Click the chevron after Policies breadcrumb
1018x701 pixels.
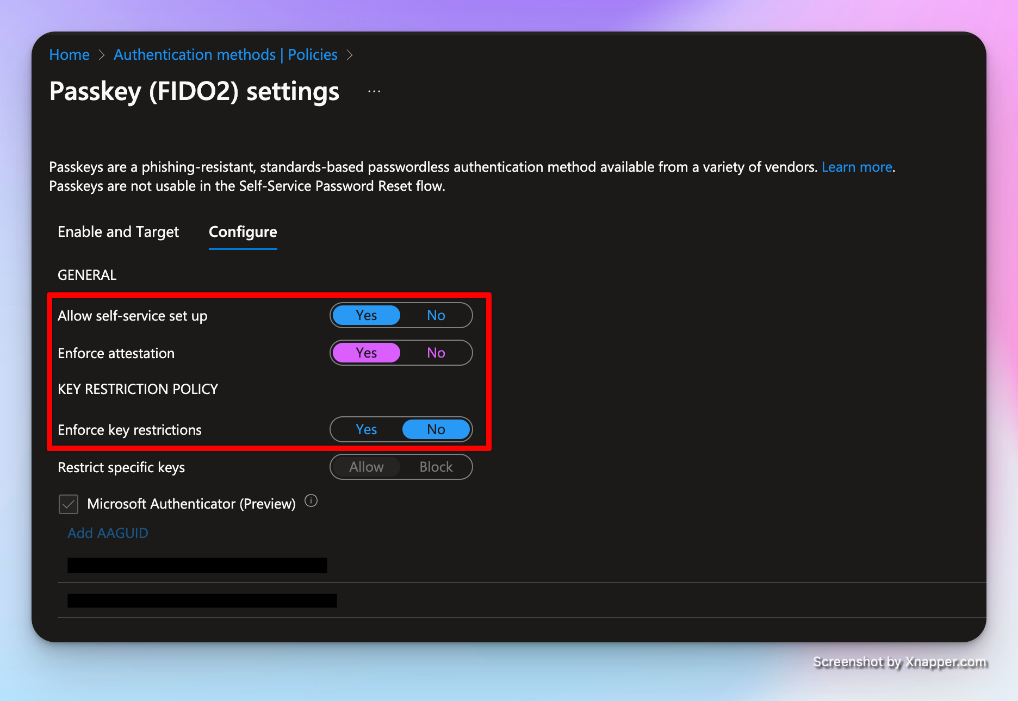tap(350, 55)
